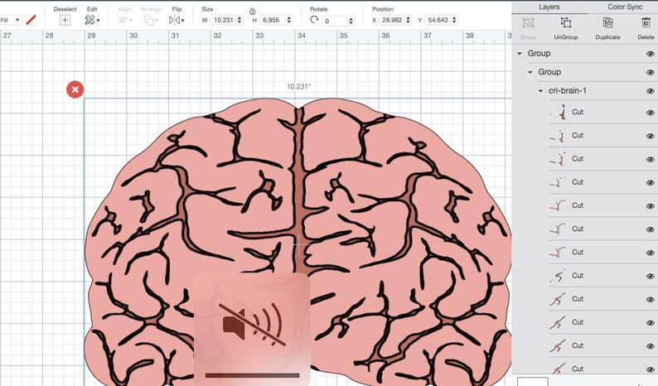
Task: Click the 10.231" width label above brain
Action: pos(299,86)
